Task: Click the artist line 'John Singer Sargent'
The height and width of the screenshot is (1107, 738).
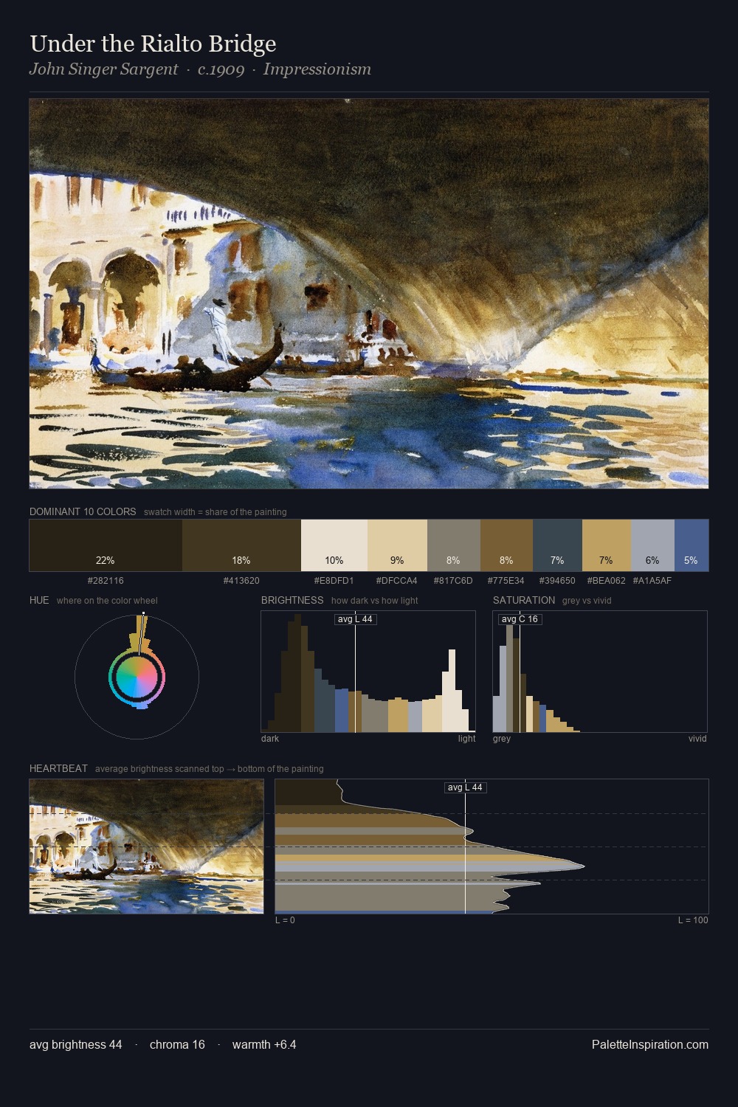Action: (x=104, y=69)
